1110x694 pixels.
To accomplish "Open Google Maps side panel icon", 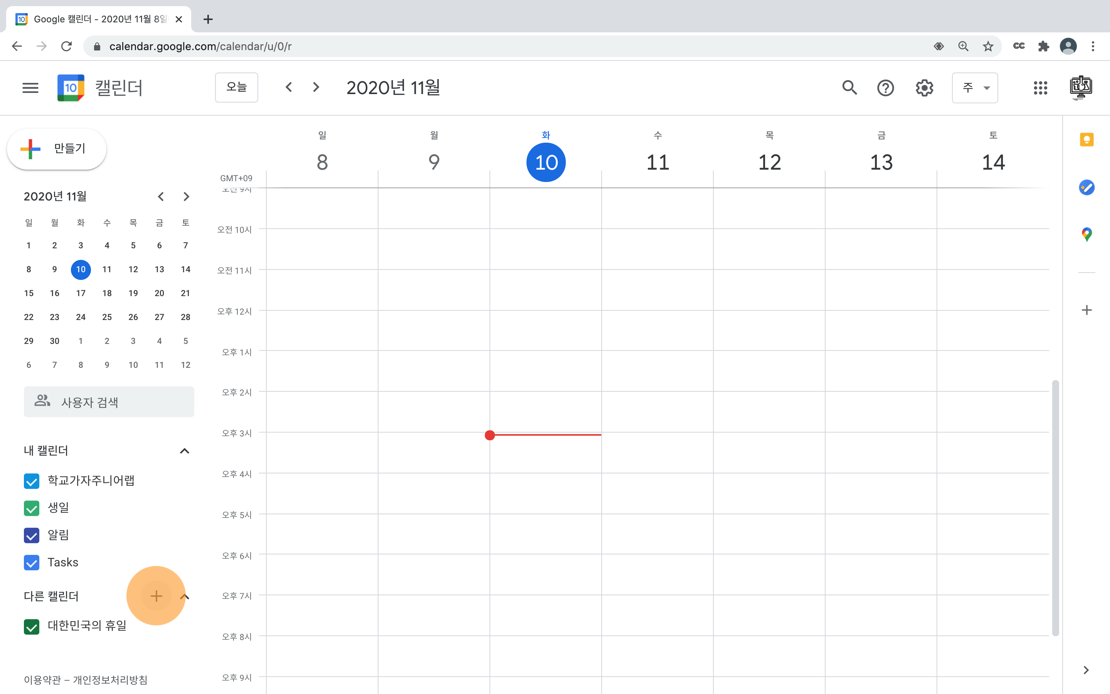I will pos(1086,234).
